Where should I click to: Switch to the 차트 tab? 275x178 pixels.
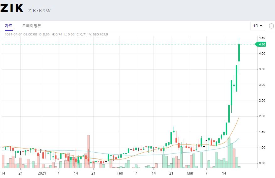pos(8,26)
